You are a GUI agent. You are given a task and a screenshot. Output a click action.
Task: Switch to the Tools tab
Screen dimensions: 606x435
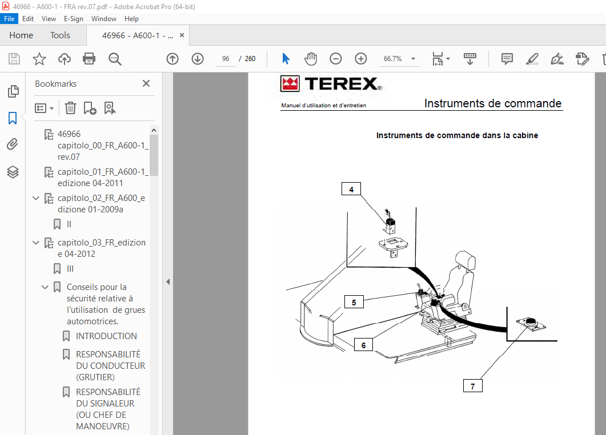pos(60,35)
